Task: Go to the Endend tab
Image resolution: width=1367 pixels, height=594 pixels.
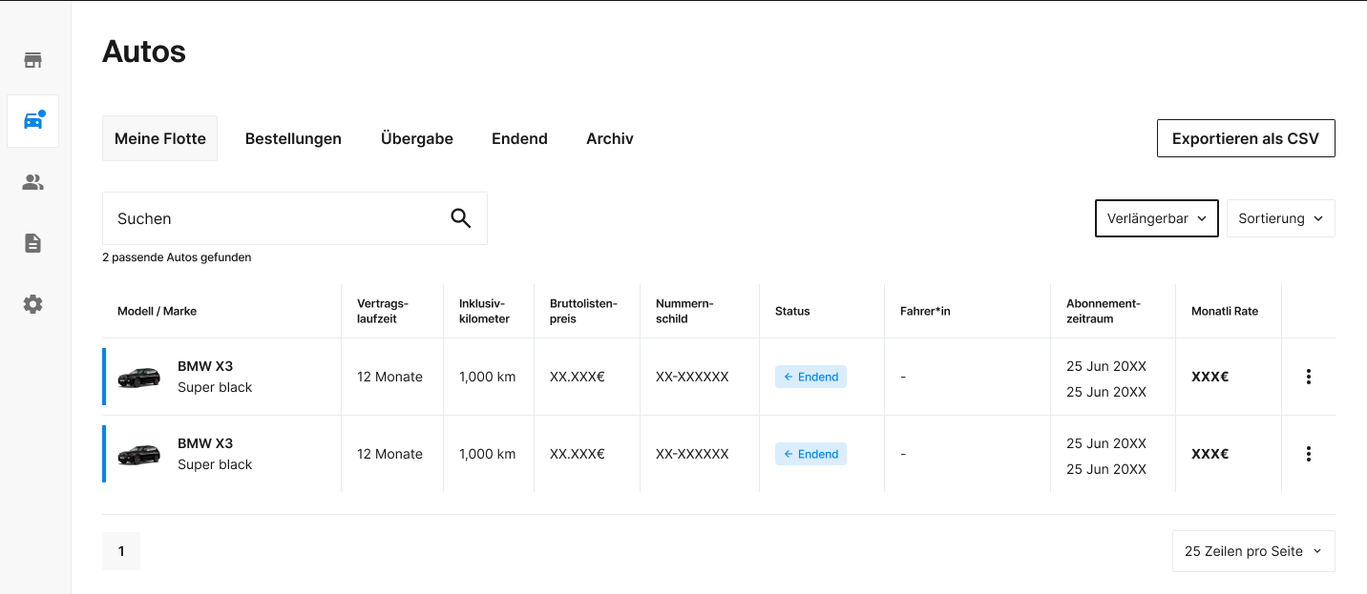Action: pos(519,138)
